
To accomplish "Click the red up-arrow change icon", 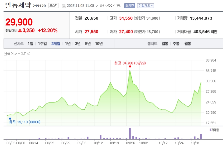I will pos(20,31).
